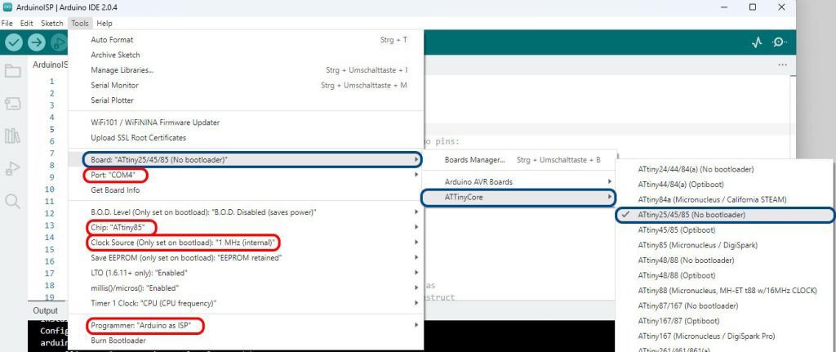Expand the LTO (1.6.11+ only) submenu

246,273
